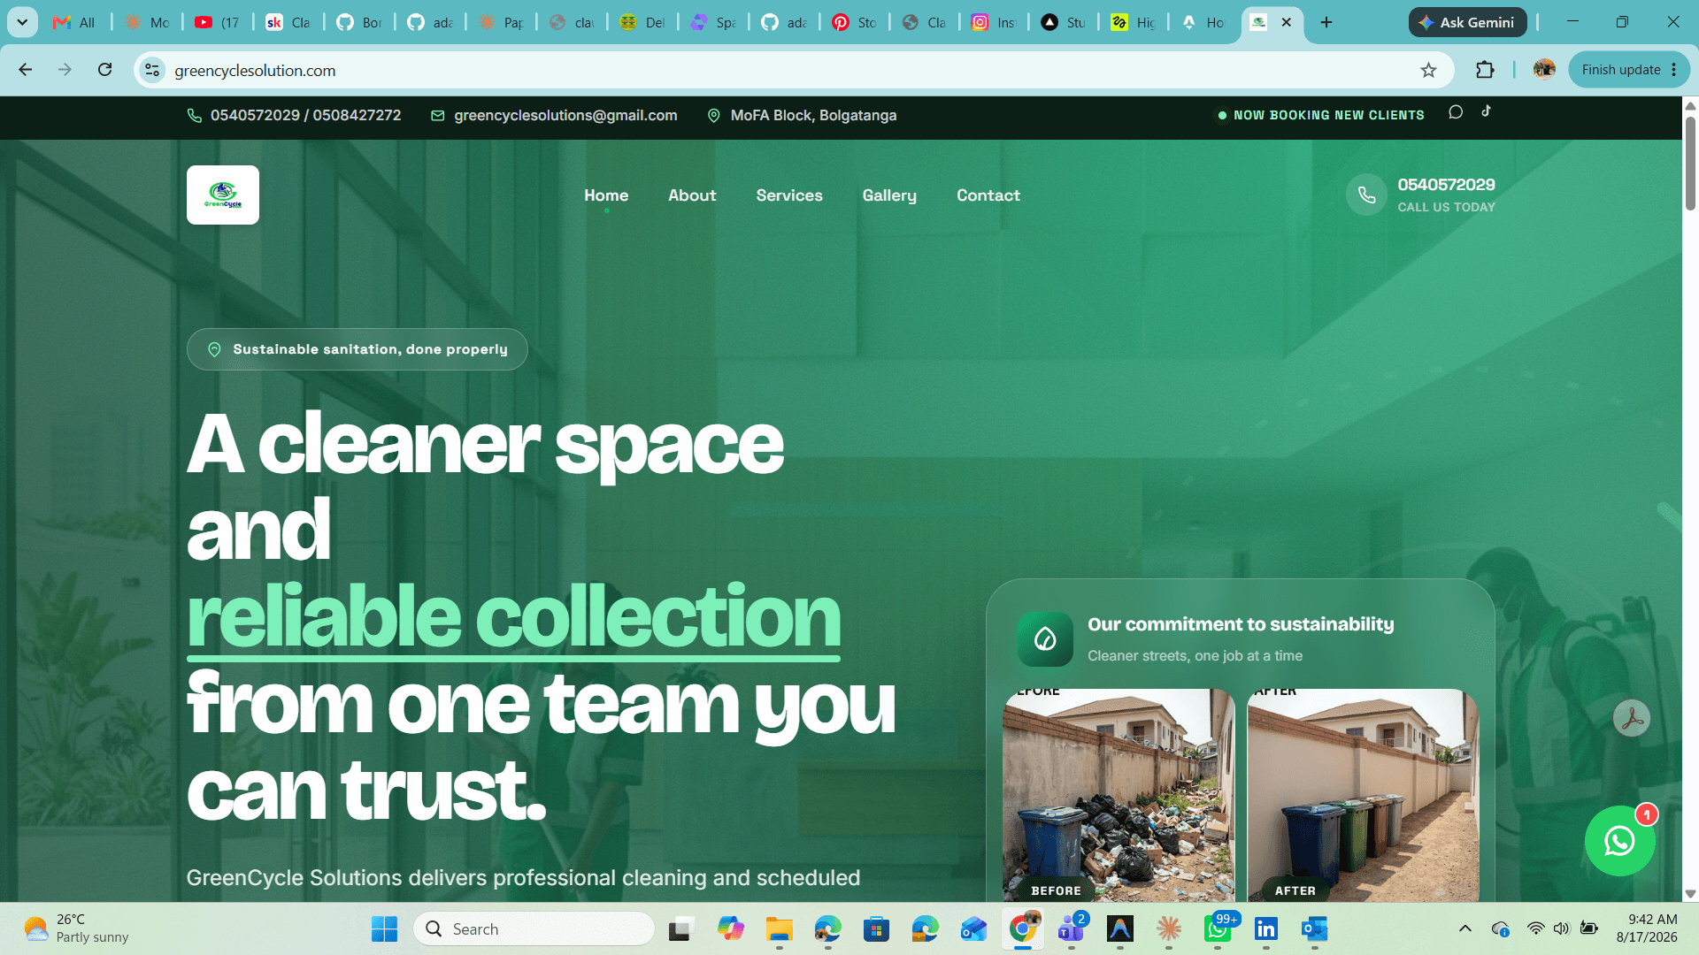Viewport: 1699px width, 955px height.
Task: View site information icon in address bar
Action: click(x=152, y=70)
